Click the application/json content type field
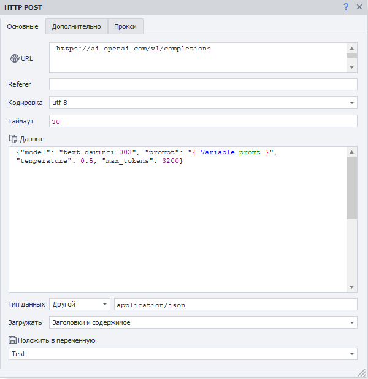 click(x=236, y=305)
